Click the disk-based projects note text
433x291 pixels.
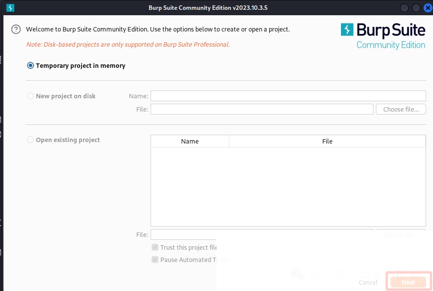128,44
